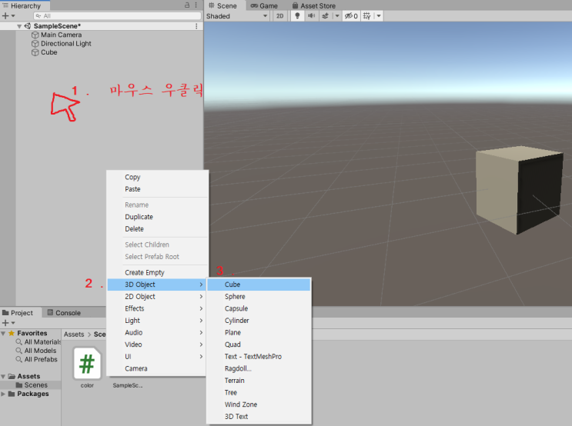Viewport: 572px width, 426px height.
Task: Expand the Effects submenu
Action: click(x=158, y=308)
